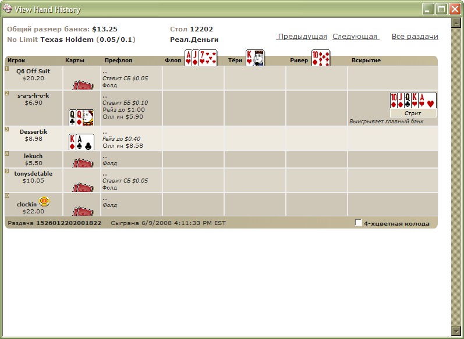Click the app icon in the title bar

point(8,9)
